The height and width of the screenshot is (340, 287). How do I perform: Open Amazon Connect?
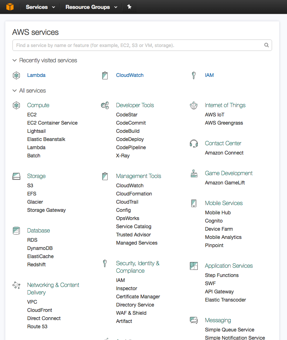pyautogui.click(x=224, y=153)
